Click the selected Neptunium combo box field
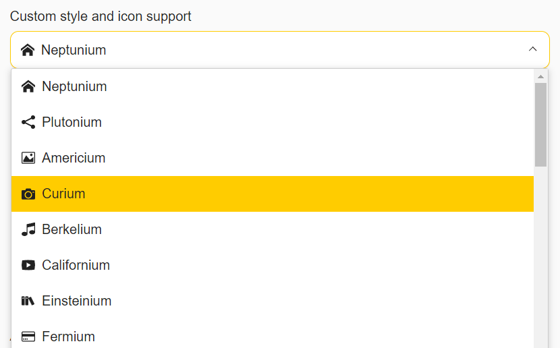This screenshot has width=560, height=348. [279, 50]
